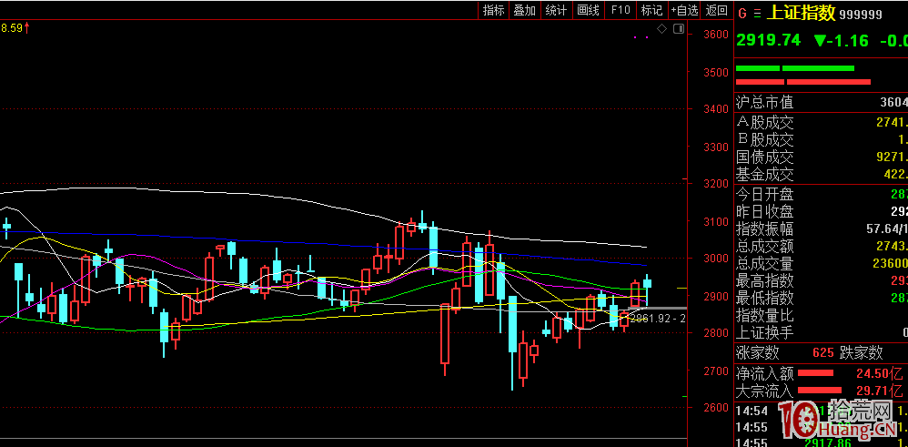908x447 pixels.
Task: Click 返回 to go back
Action: click(x=717, y=10)
